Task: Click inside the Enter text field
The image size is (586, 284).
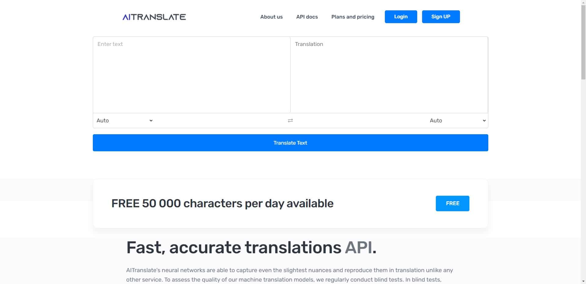Action: click(x=191, y=75)
